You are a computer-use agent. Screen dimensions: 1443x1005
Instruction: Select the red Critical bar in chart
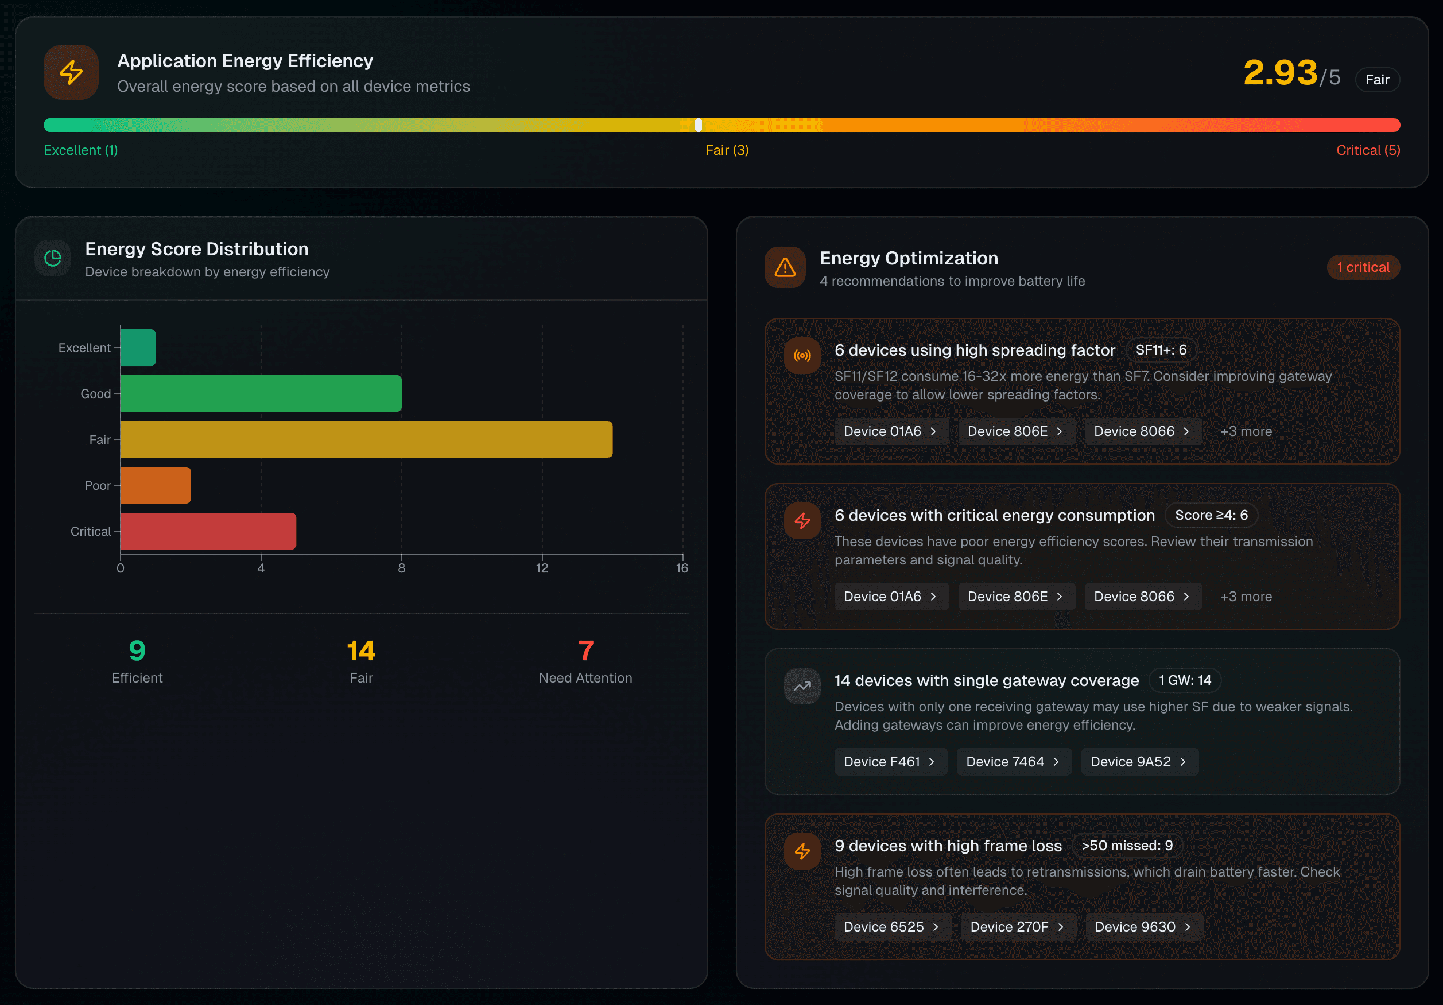point(208,531)
